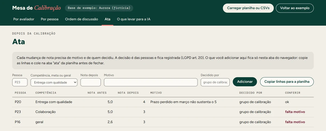326x131 pixels.
Task: Click the Base de exemplo: Aurora badge
Action: pyautogui.click(x=99, y=8)
